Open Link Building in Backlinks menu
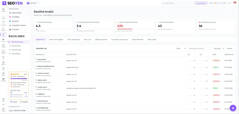The image size is (239, 114). click(x=16, y=54)
